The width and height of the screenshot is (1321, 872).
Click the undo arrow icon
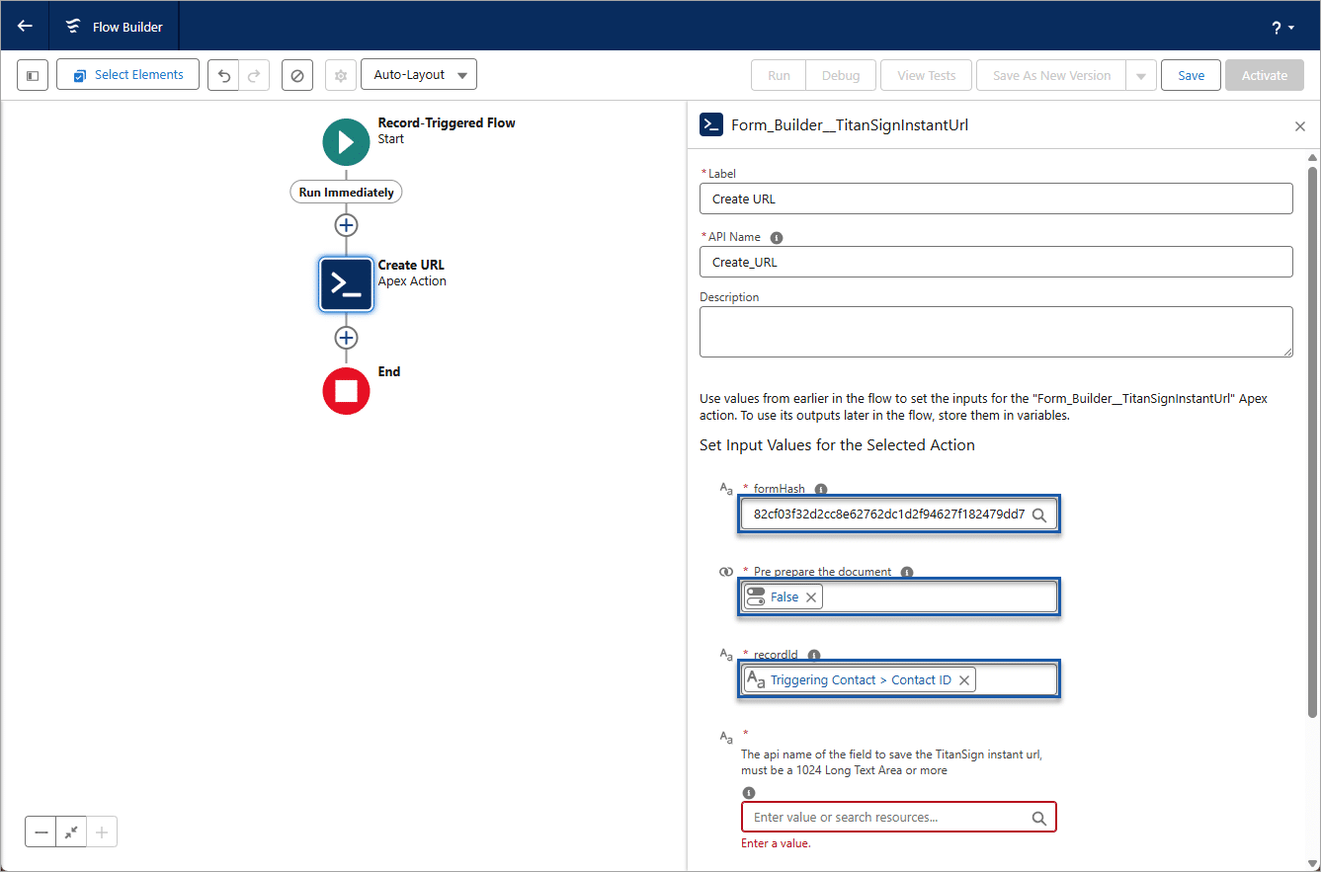pos(224,74)
